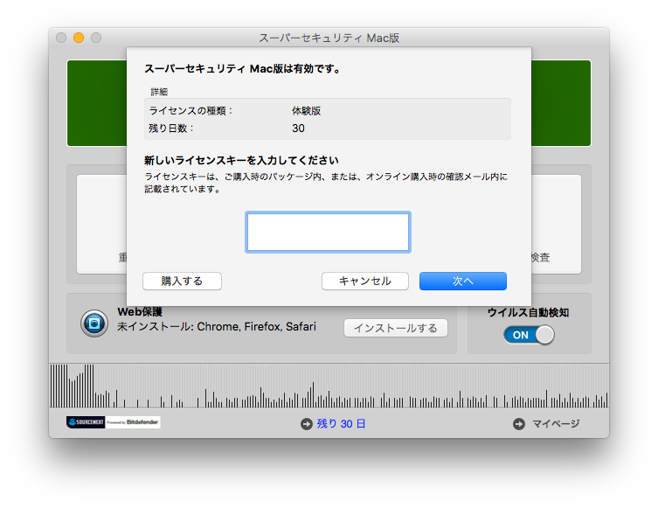This screenshot has height=508, width=658.
Task: Click the キャンセル button
Action: pos(365,281)
